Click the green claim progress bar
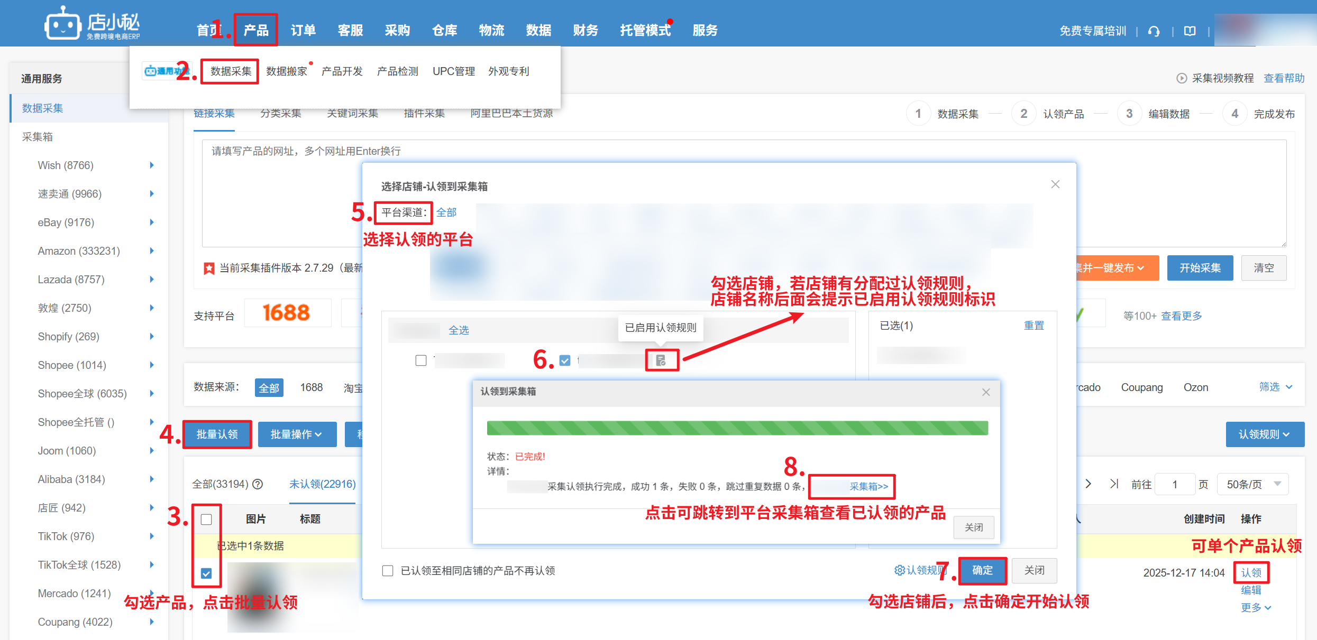 pyautogui.click(x=737, y=428)
